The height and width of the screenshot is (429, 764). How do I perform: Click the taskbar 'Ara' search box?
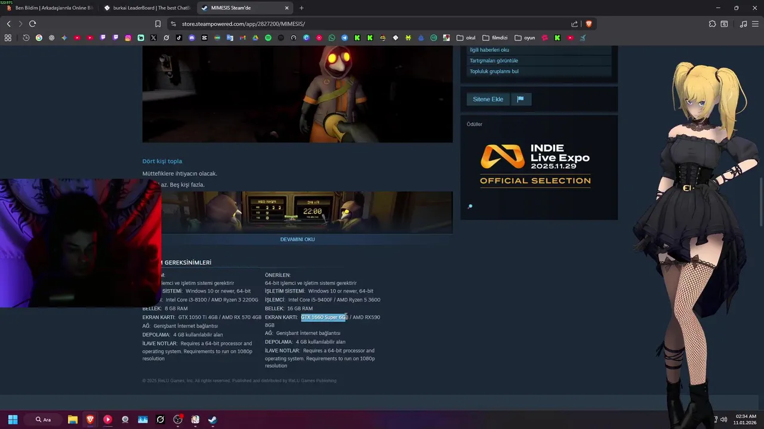tap(43, 419)
